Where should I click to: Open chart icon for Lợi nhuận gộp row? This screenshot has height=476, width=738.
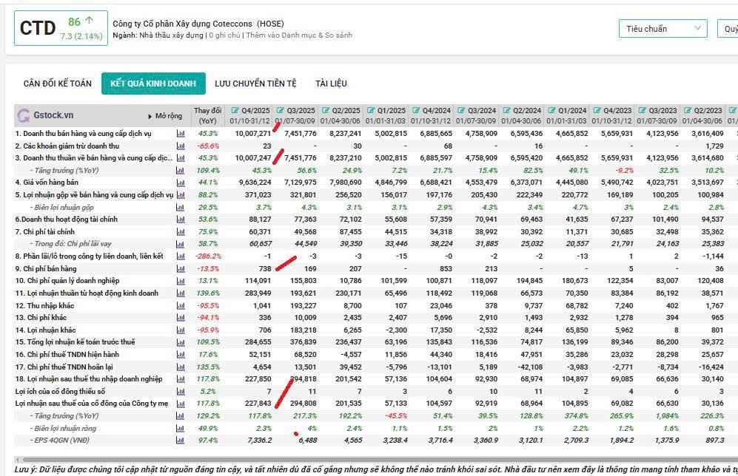tap(181, 195)
